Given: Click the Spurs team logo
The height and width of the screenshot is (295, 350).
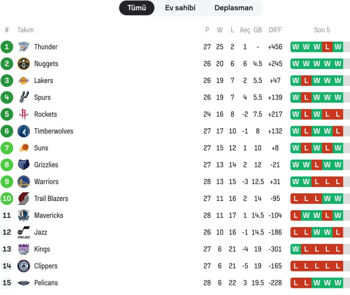Looking at the screenshot, I should coord(24,97).
